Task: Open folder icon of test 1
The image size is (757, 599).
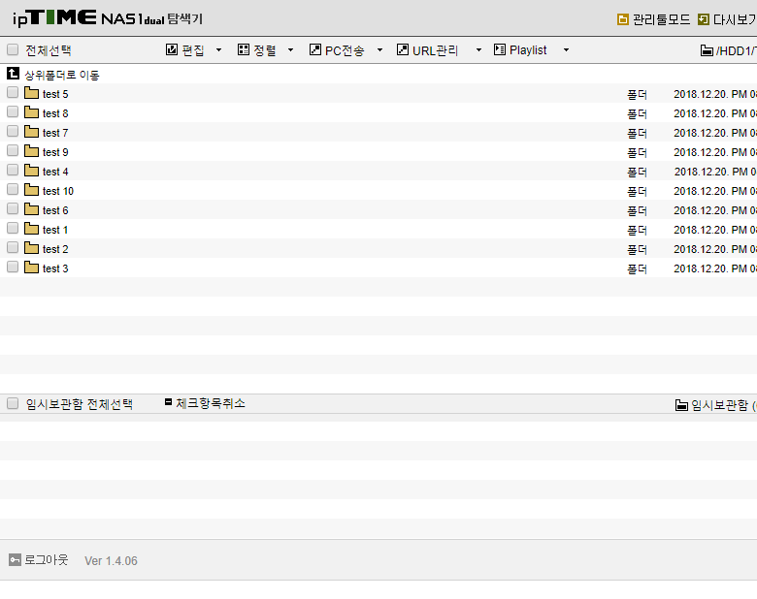Action: point(31,228)
